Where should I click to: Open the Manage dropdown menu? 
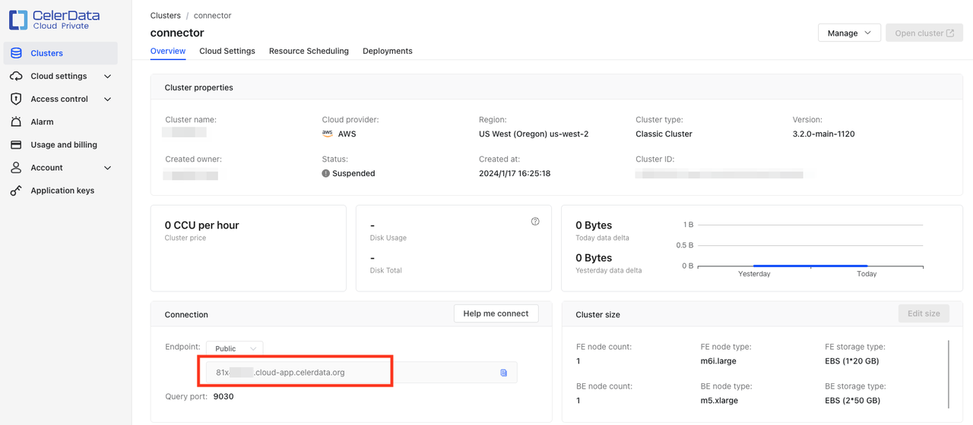click(x=849, y=33)
